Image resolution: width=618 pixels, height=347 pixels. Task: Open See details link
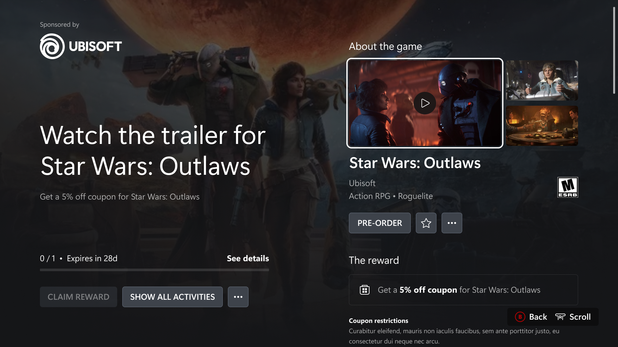(x=248, y=258)
